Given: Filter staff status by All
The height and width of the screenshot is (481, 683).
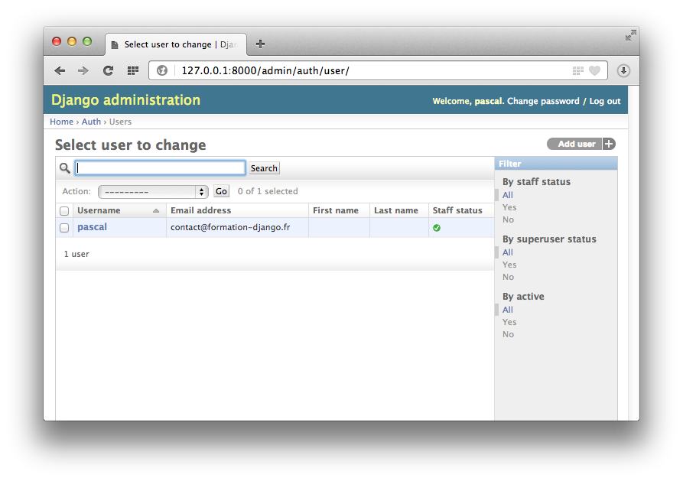Looking at the screenshot, I should [x=507, y=195].
